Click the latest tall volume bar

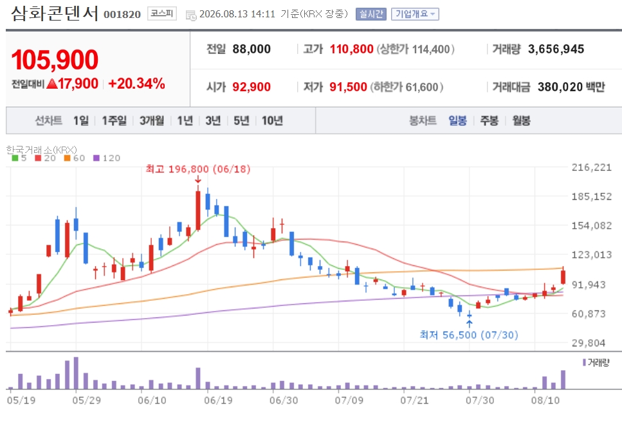[563, 380]
